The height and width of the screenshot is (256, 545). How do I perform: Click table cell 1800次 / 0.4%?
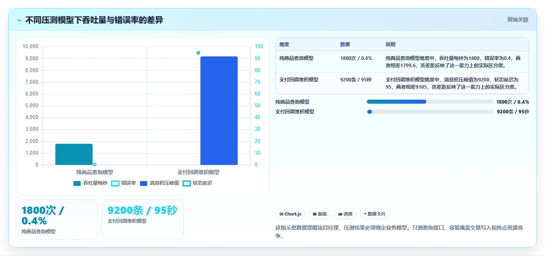point(356,58)
